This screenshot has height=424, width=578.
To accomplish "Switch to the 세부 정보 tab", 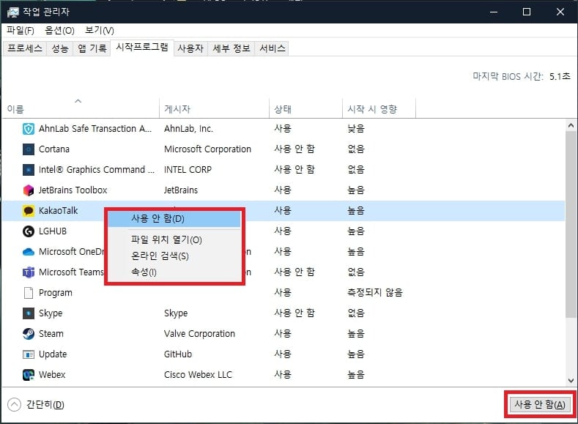I will 231,48.
